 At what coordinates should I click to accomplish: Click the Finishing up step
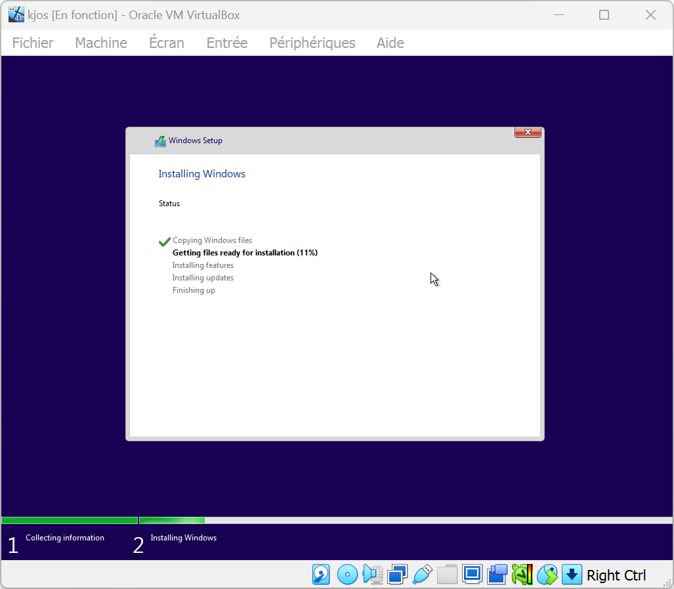194,290
